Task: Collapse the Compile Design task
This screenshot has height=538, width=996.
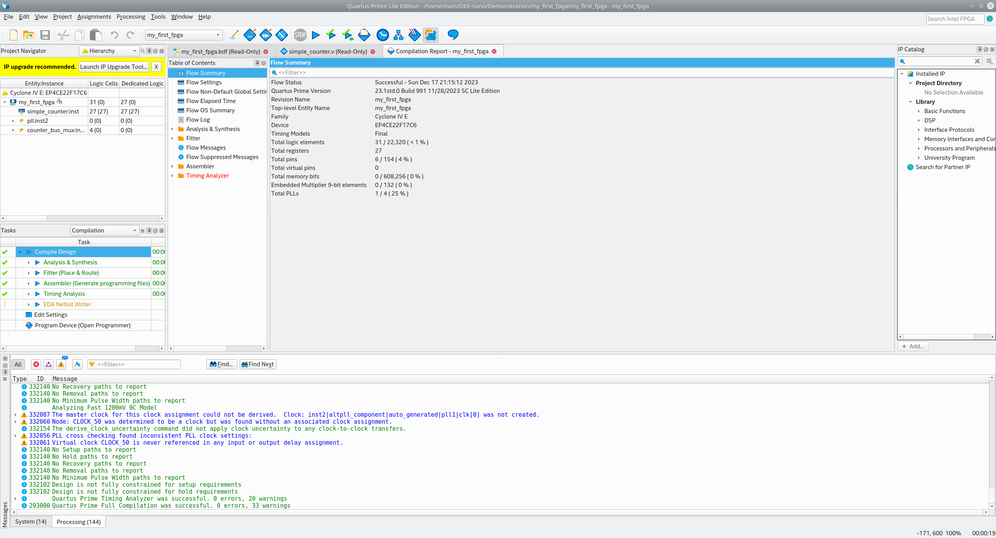Action: pos(20,252)
